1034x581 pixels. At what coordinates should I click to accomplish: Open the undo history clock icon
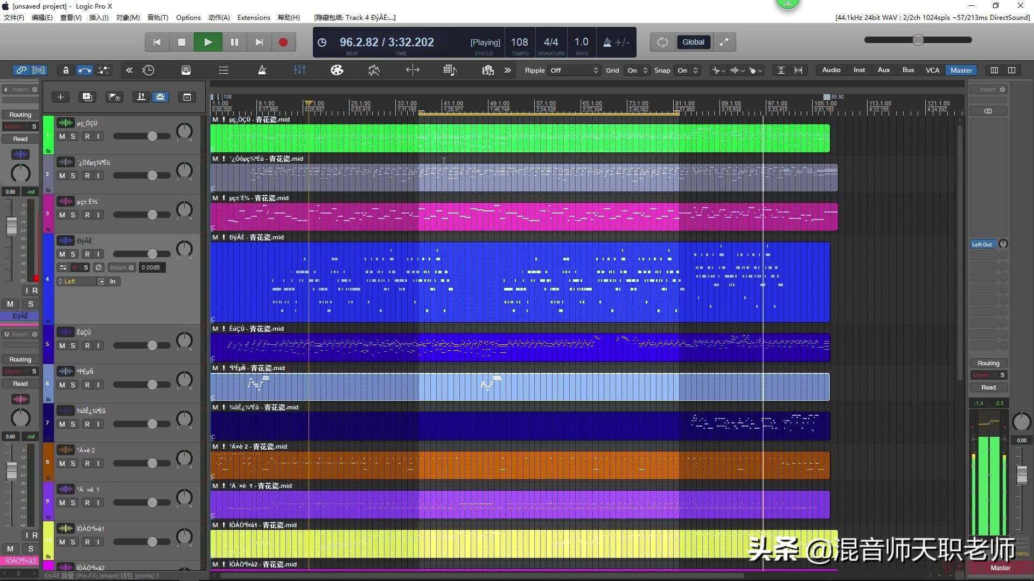point(148,70)
